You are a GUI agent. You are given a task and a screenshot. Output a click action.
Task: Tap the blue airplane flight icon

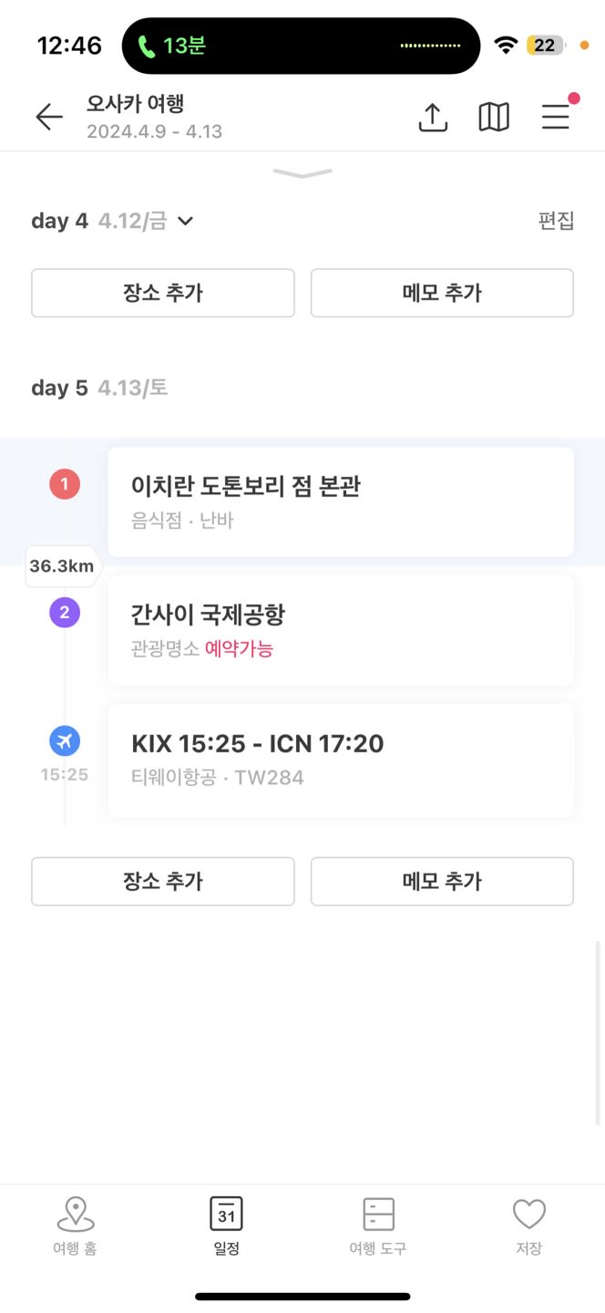coord(65,742)
